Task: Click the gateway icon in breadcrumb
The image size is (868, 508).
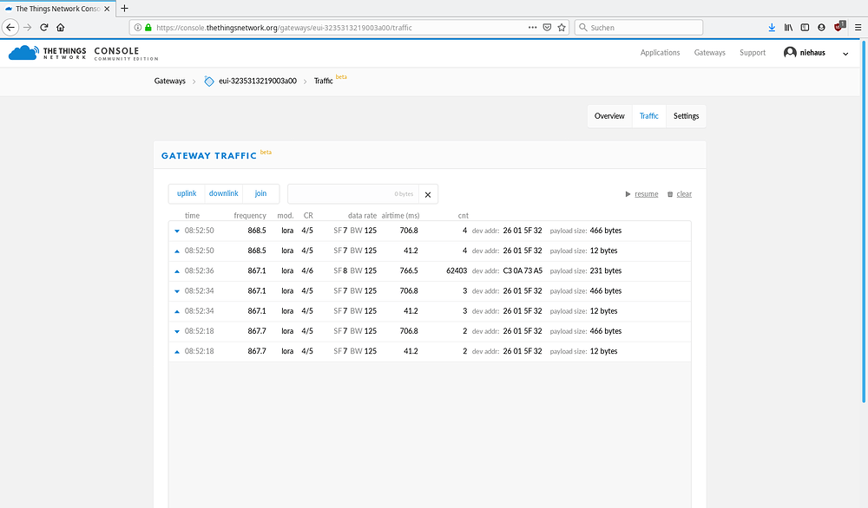Action: [x=208, y=81]
